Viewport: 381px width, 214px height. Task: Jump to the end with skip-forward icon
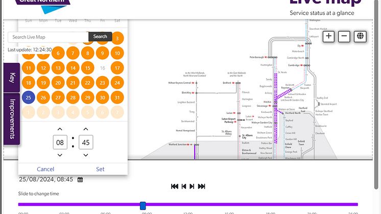tap(201, 186)
